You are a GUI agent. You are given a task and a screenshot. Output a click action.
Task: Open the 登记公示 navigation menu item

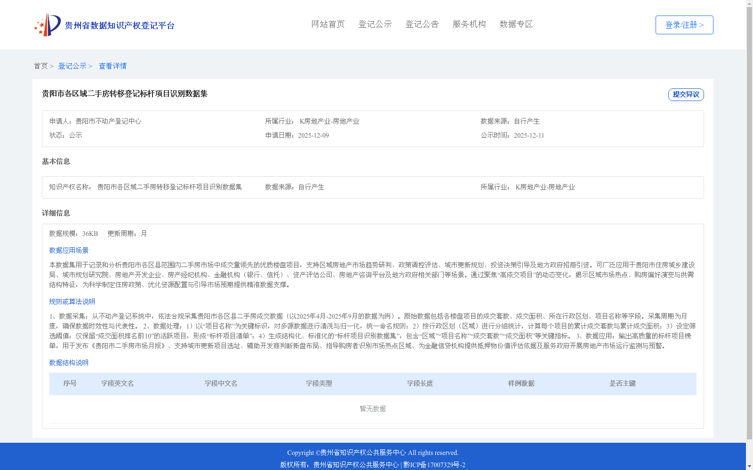[375, 24]
